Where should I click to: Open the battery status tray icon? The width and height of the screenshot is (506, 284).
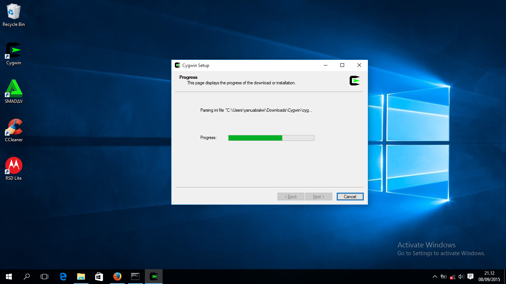(444, 277)
